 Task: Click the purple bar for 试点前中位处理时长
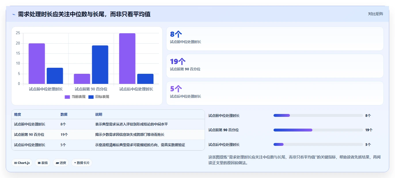point(37,64)
